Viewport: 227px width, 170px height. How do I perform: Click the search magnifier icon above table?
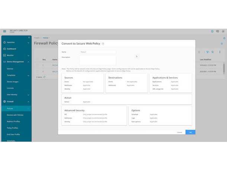point(213,52)
